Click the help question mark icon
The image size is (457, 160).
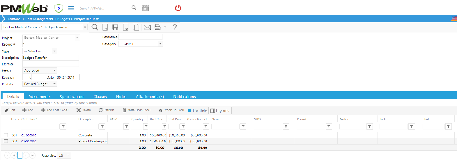coord(175,27)
